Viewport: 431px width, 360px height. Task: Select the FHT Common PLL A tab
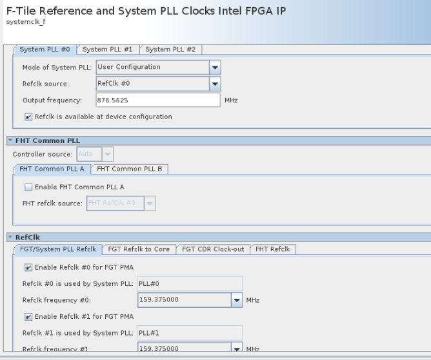tap(52, 169)
